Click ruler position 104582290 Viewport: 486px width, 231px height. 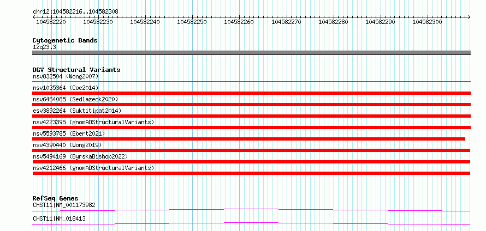tap(381, 22)
